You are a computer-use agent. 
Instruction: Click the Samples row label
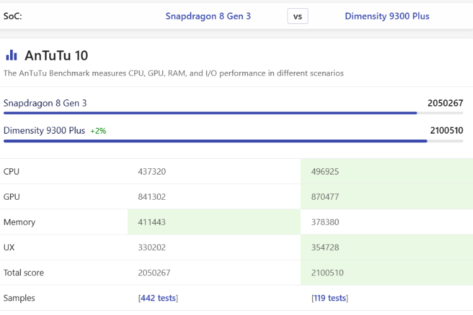click(20, 298)
